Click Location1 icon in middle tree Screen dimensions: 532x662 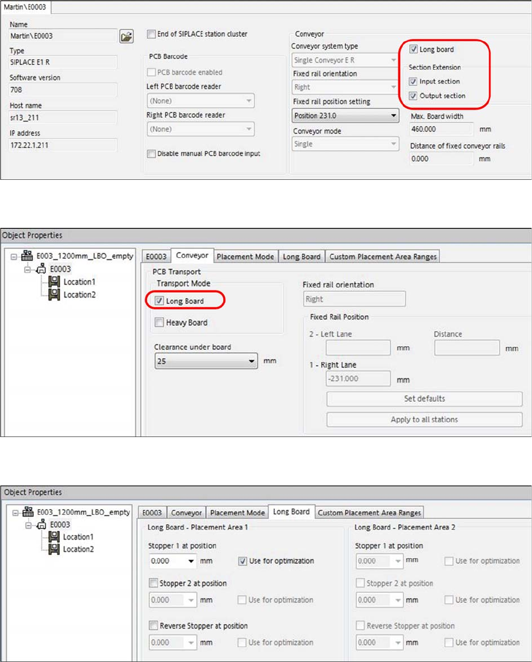(54, 282)
